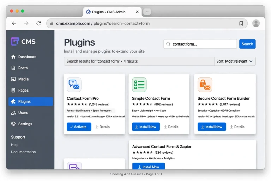The image size is (271, 181).
Task: Click the magnifier icon in search box
Action: [x=168, y=44]
